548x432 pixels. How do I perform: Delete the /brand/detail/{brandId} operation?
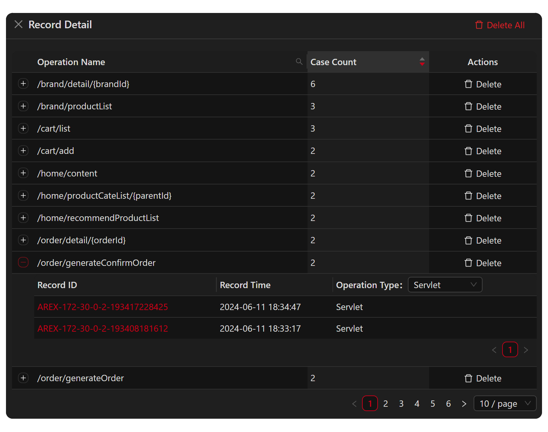point(483,84)
